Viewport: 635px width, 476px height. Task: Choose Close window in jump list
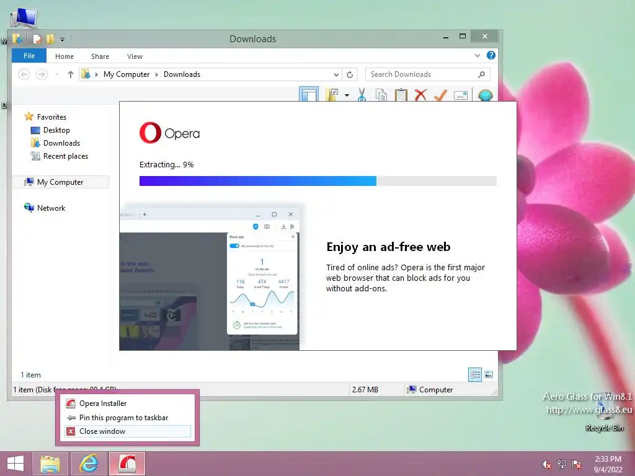(x=128, y=431)
